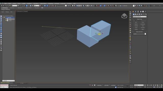Image resolution: width=163 pixels, height=91 pixels.
Task: Open the Edit menu
Action: click(x=6, y=4)
